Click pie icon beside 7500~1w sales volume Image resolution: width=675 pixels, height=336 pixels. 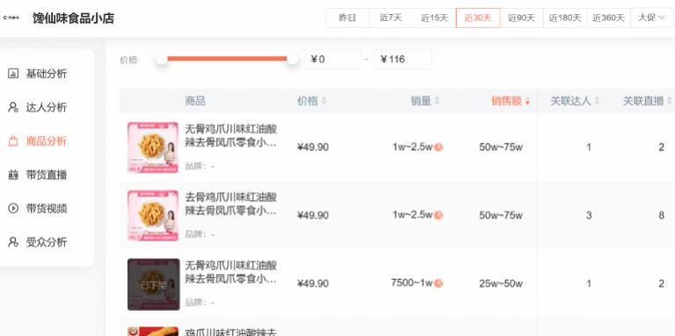pos(439,283)
